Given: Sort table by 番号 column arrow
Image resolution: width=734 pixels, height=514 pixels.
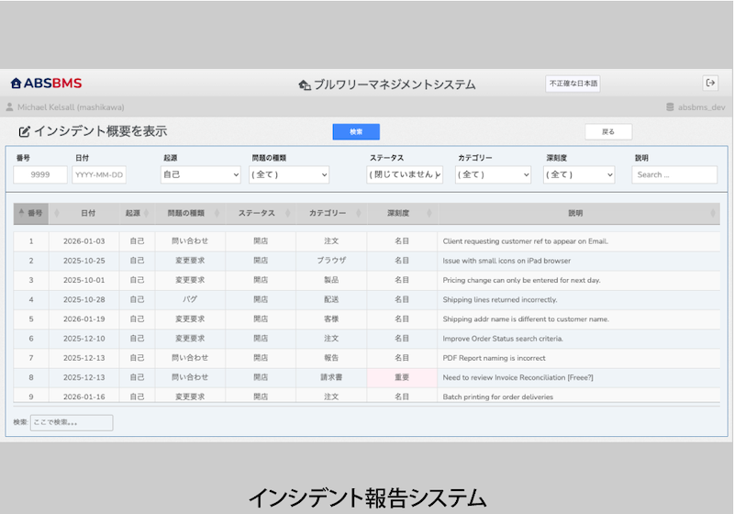Looking at the screenshot, I should [21, 213].
